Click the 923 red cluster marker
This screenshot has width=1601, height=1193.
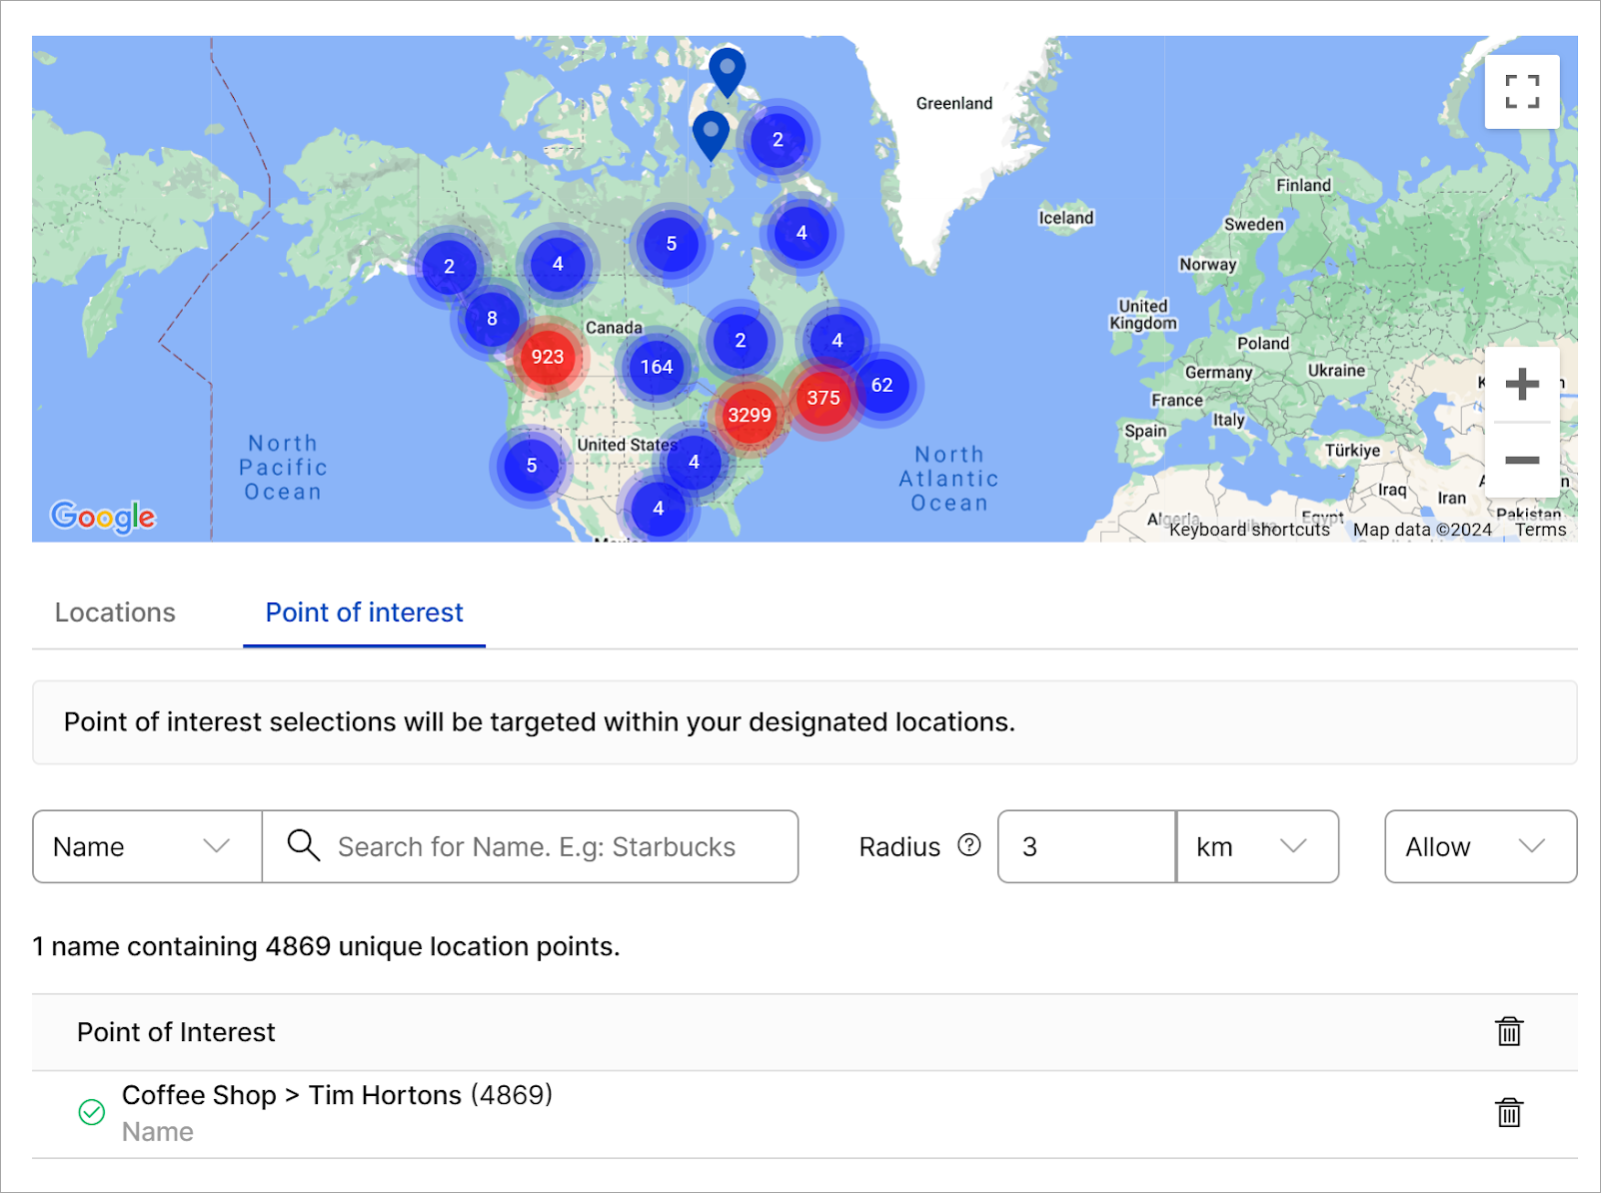pyautogui.click(x=547, y=357)
